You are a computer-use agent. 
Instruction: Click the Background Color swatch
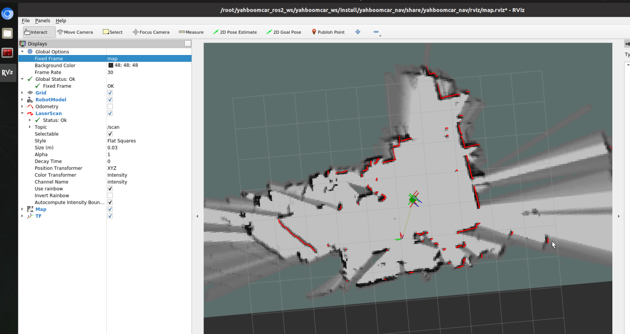[x=111, y=65]
